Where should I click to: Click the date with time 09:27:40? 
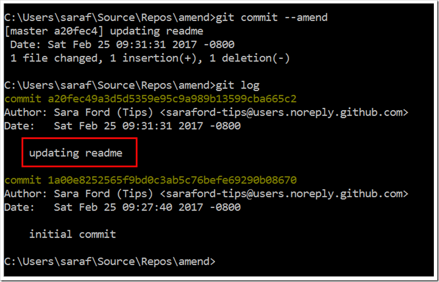click(x=147, y=207)
